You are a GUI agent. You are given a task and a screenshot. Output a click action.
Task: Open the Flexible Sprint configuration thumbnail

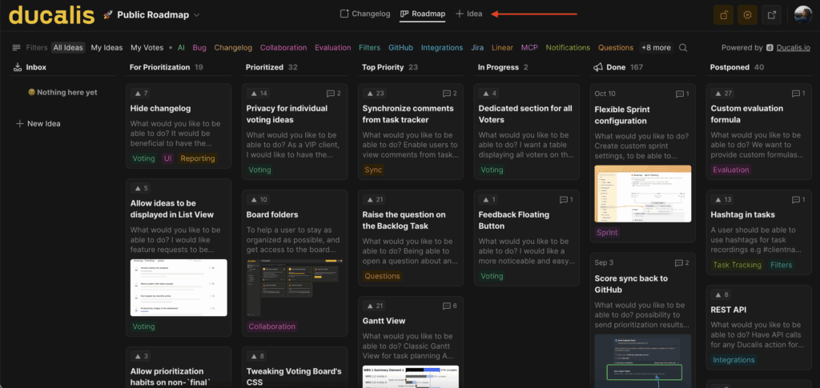click(642, 193)
